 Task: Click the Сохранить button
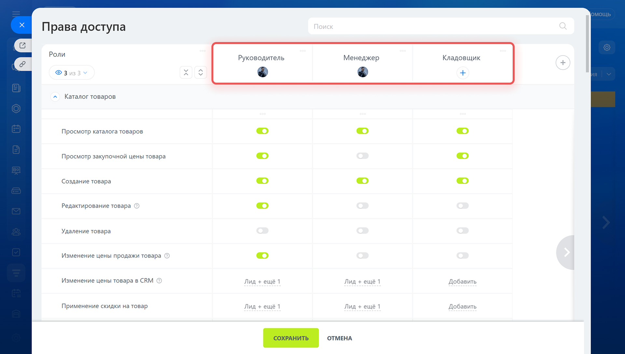tap(291, 338)
